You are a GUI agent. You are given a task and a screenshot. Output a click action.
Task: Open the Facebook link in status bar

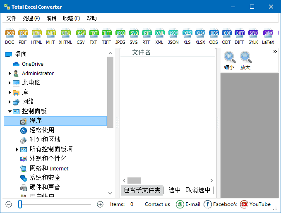(220, 204)
